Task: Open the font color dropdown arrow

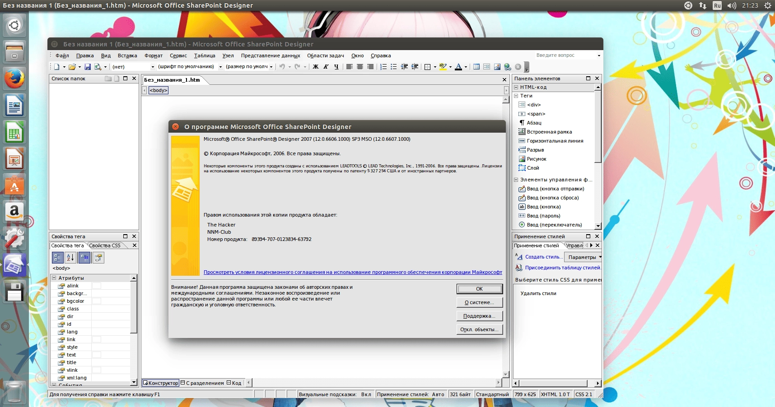Action: coord(466,67)
